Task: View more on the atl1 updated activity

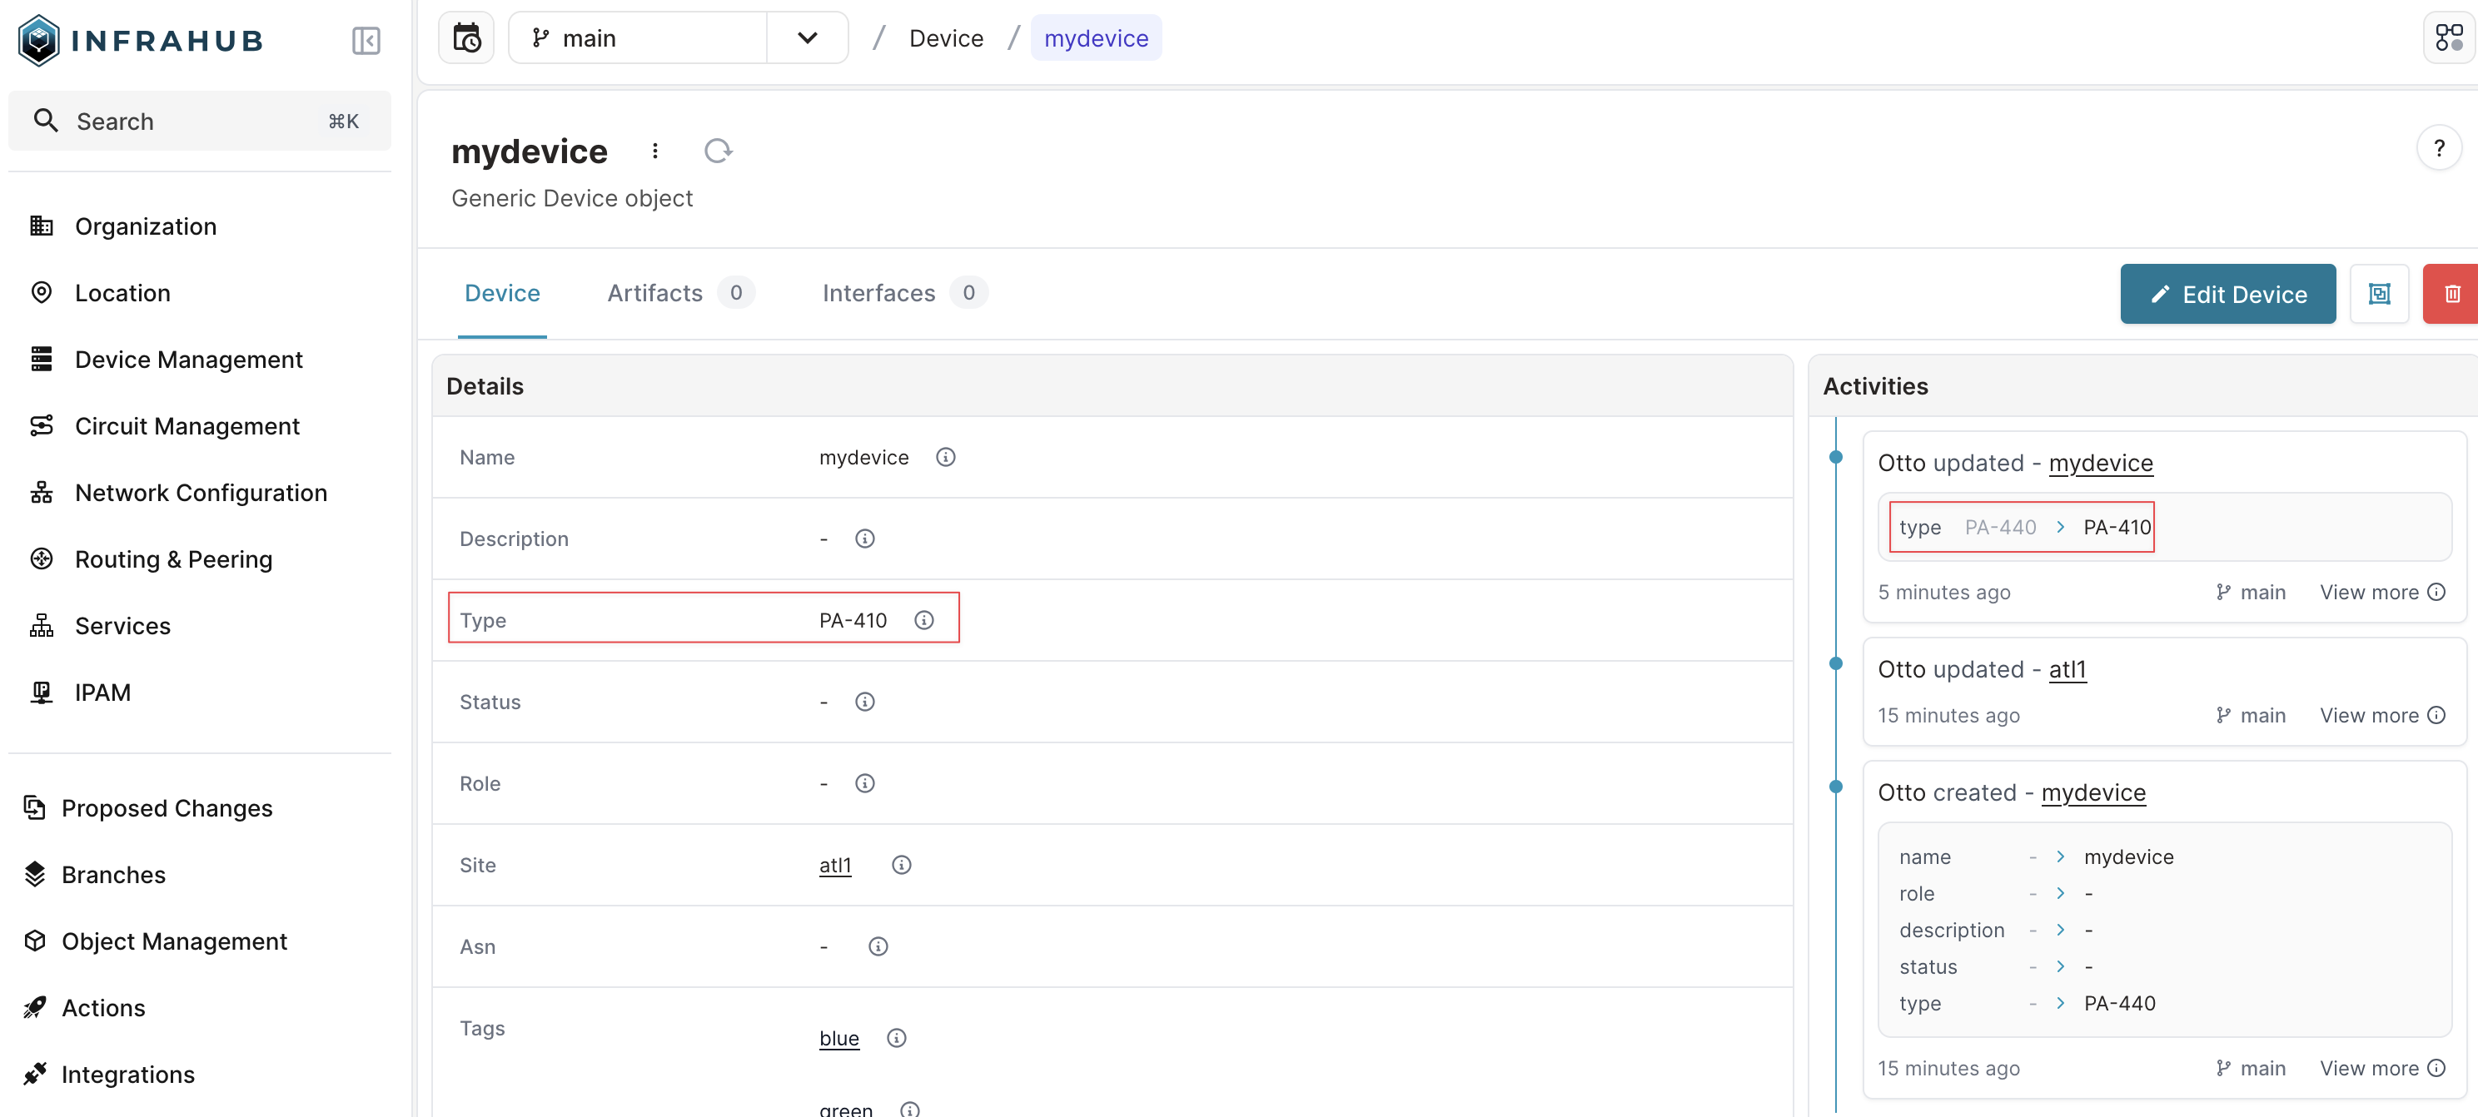Action: pos(2381,716)
